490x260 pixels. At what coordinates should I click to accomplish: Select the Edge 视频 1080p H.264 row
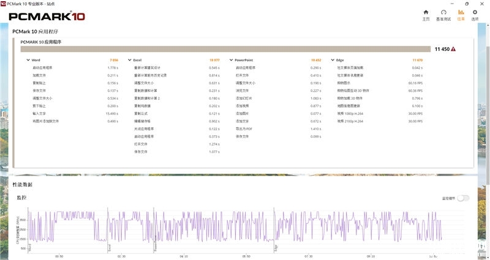380,114
